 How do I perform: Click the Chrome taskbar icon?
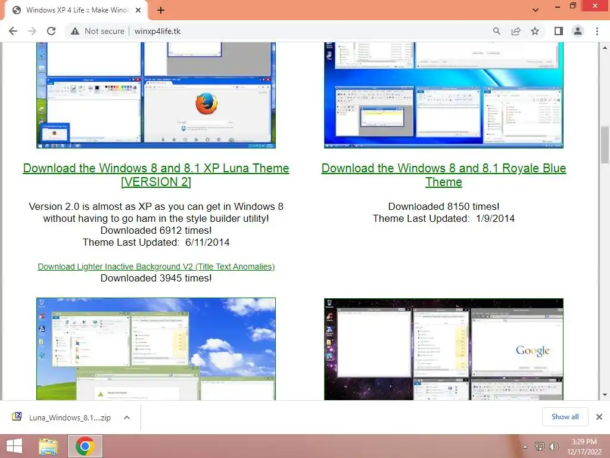coord(85,446)
